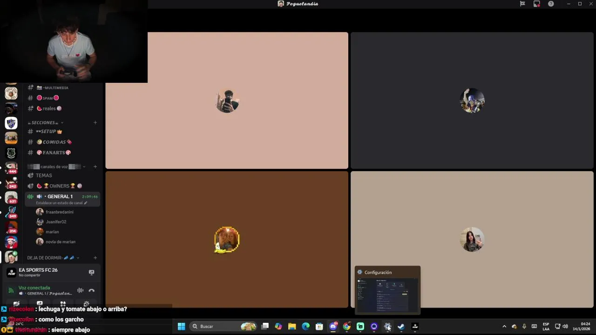Disconnect from voice with the hang-up phone icon

coord(92,290)
